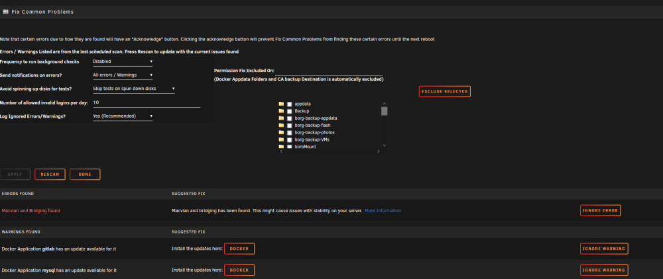
Task: Click the folder list scroll-left arrow
Action: click(x=281, y=151)
